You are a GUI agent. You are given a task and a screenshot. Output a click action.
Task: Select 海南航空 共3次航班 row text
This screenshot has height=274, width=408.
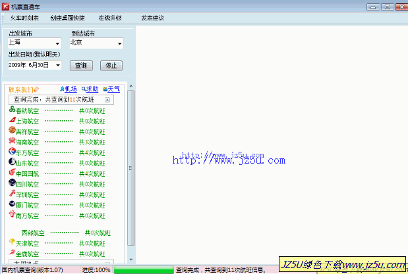click(60, 142)
